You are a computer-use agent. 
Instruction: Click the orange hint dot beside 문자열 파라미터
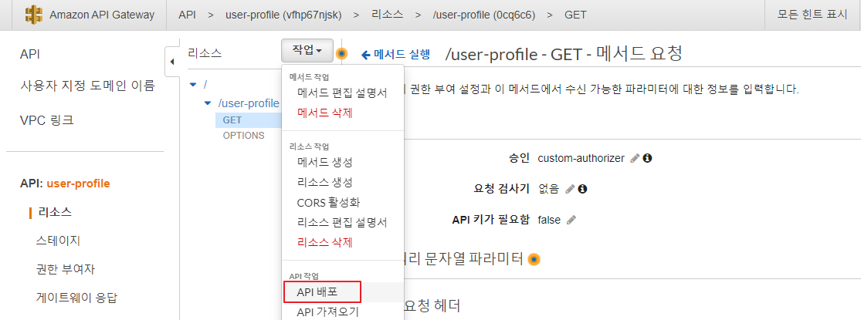click(x=534, y=259)
